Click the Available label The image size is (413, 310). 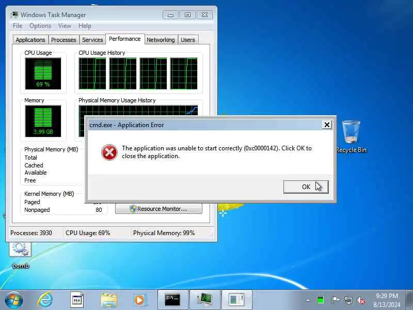pyautogui.click(x=36, y=173)
